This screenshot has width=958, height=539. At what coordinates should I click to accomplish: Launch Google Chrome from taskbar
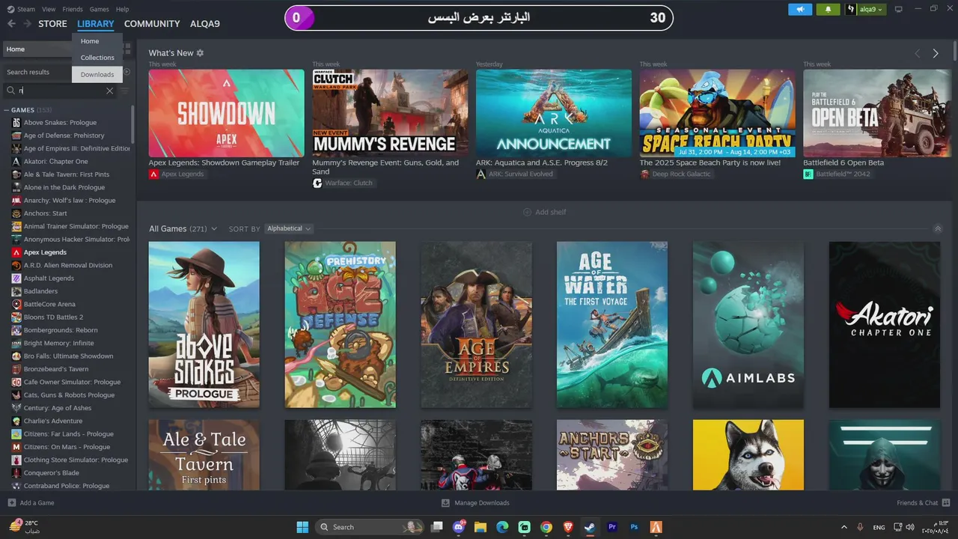[x=546, y=527]
